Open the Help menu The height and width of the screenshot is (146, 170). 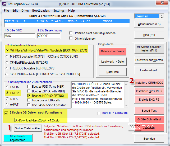(x=71, y=11)
